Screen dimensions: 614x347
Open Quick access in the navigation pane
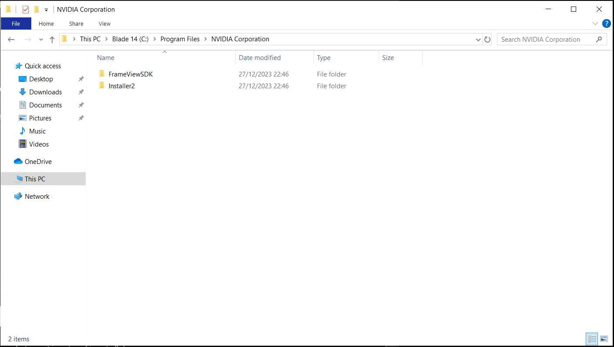tap(43, 66)
